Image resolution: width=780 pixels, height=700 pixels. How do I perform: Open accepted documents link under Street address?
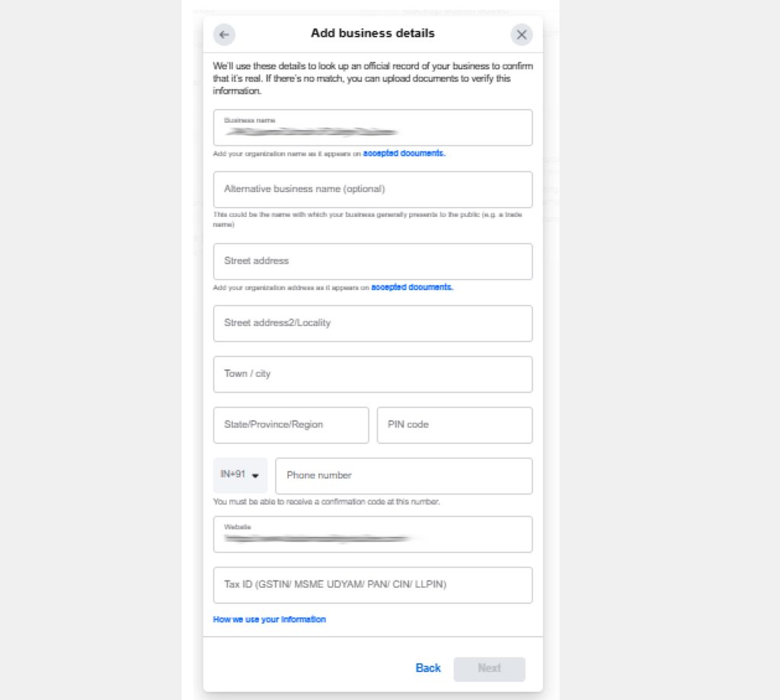pos(412,287)
